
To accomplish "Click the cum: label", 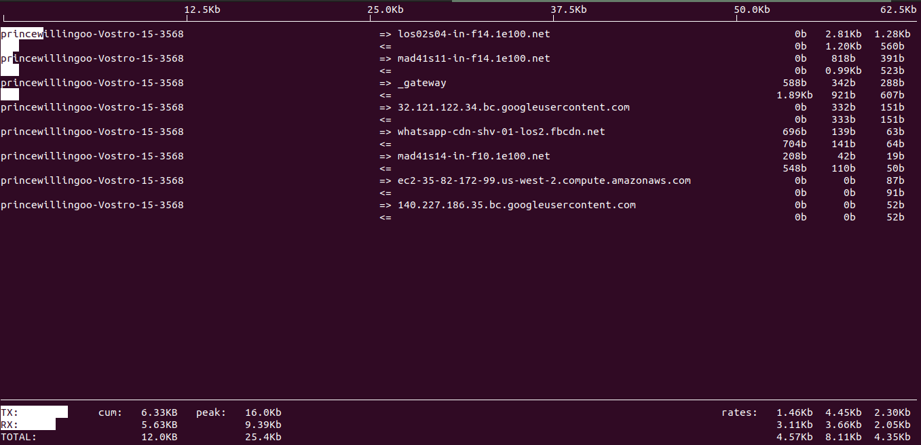I will click(x=111, y=412).
